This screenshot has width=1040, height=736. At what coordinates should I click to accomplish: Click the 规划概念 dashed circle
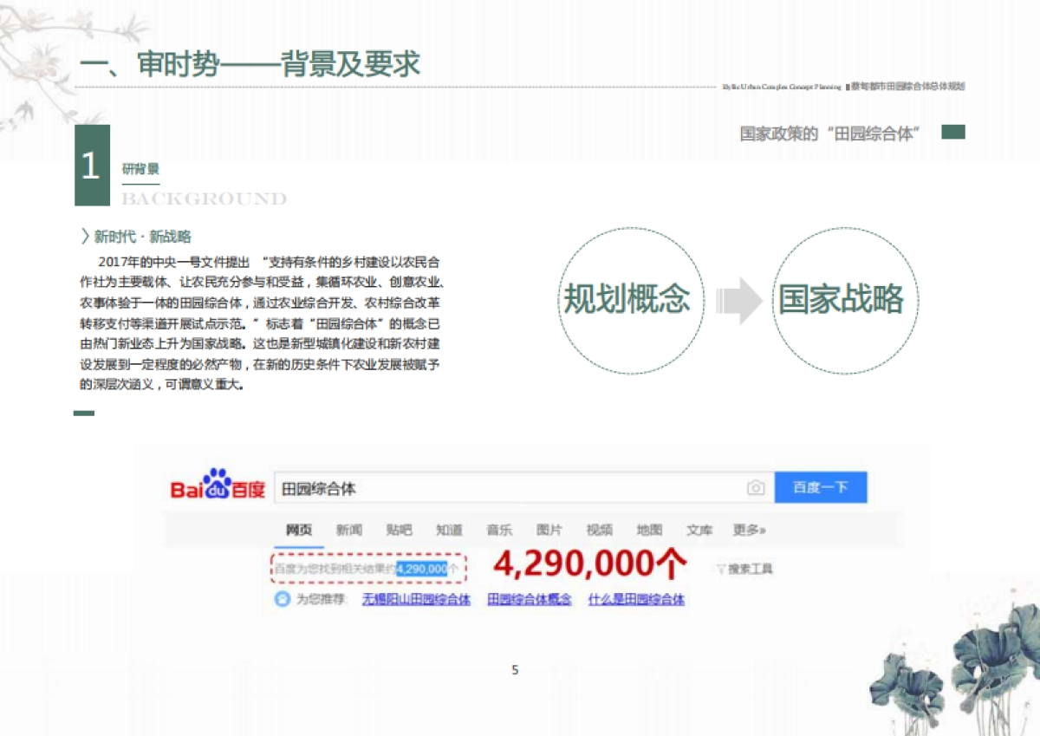(x=627, y=300)
